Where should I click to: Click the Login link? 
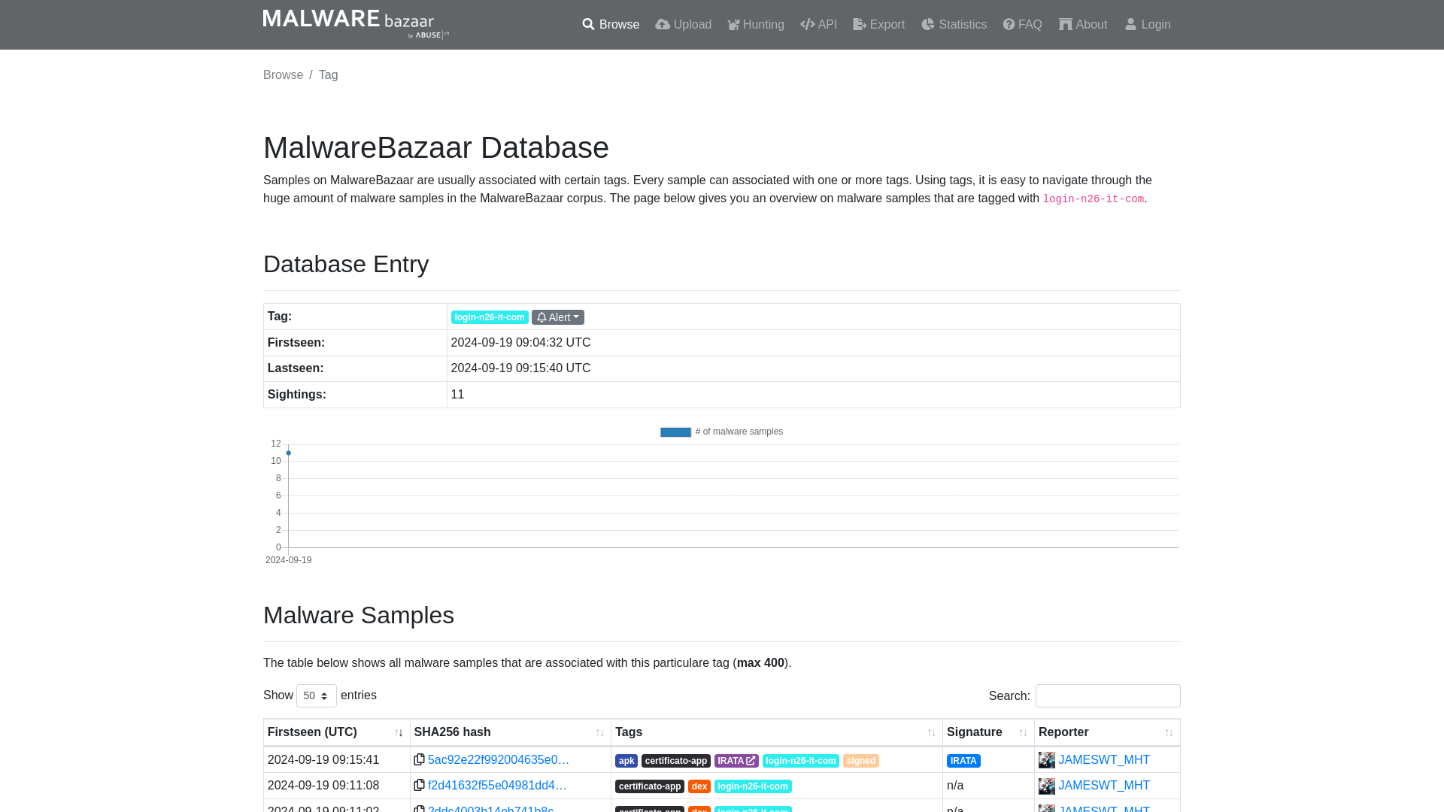coord(1147,25)
